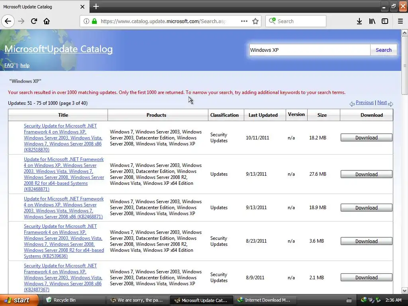Click the browser Search box
The width and height of the screenshot is (408, 306).
coord(296,21)
